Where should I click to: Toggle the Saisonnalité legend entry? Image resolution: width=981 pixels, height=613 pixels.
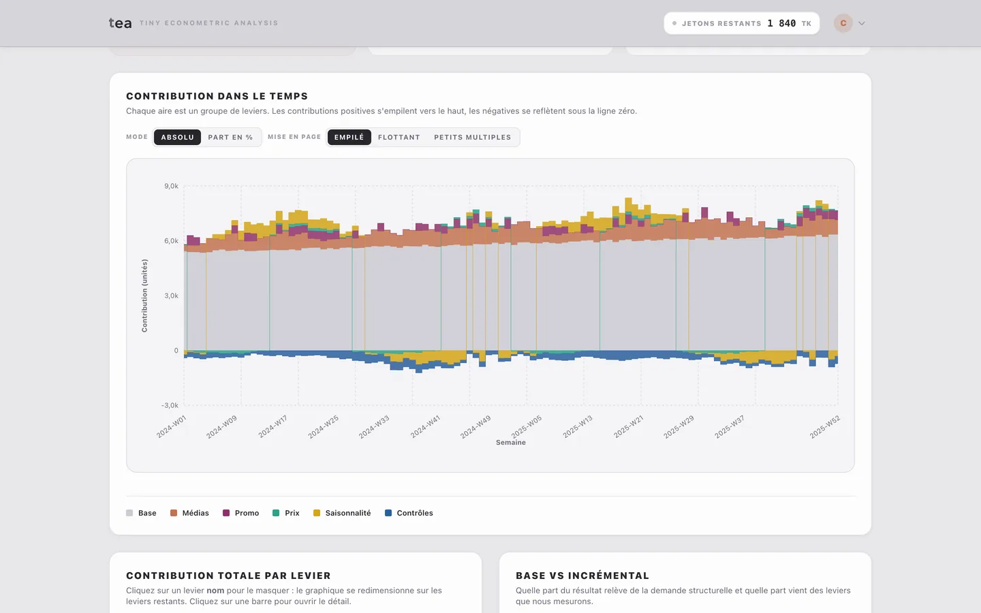(x=342, y=513)
